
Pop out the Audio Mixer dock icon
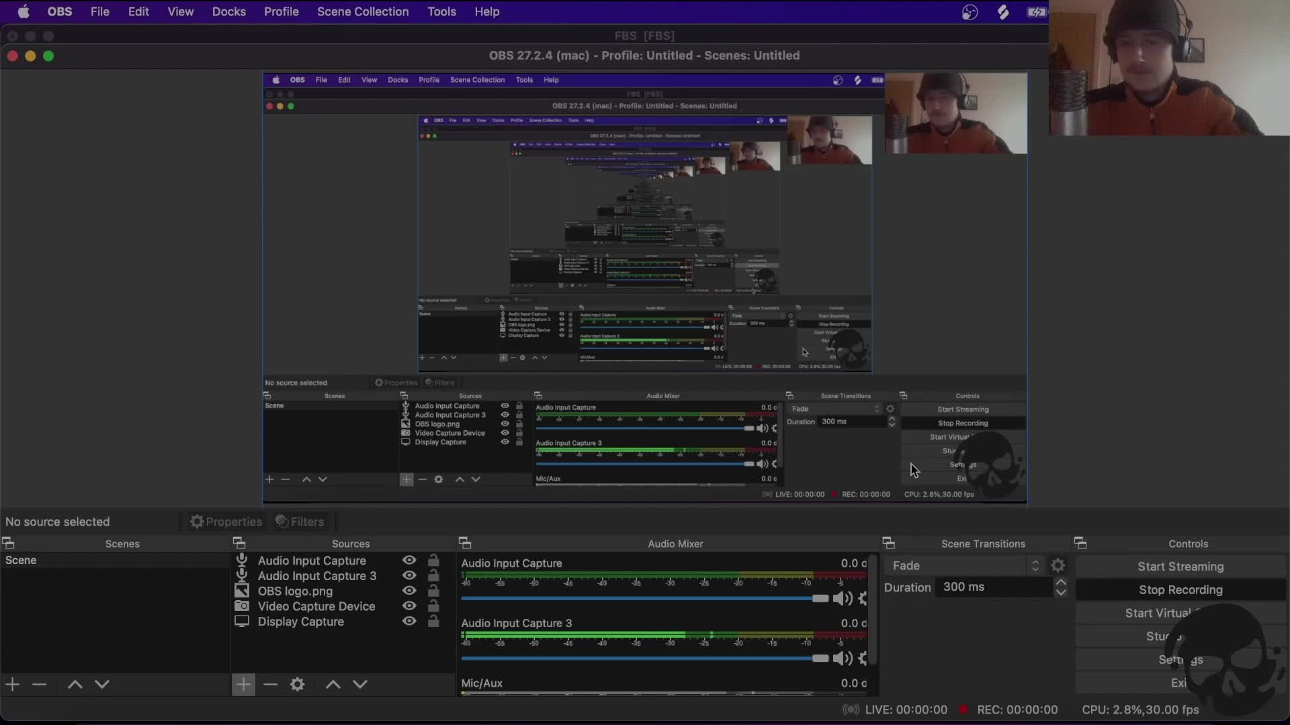coord(464,543)
